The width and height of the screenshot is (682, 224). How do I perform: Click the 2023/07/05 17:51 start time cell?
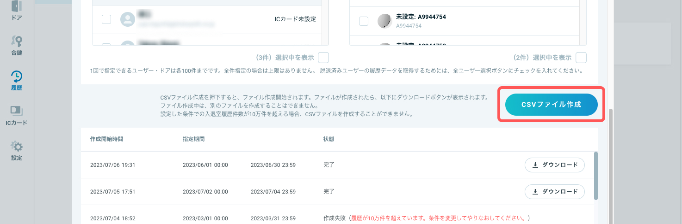(112, 192)
